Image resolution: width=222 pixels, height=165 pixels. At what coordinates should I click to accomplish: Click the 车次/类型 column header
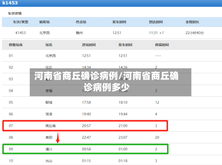(20, 22)
